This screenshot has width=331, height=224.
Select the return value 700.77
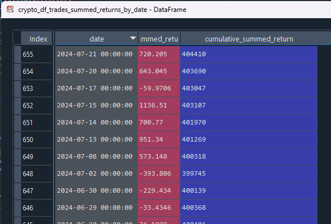pyautogui.click(x=159, y=123)
